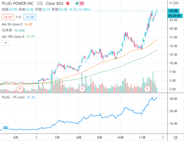The width and height of the screenshot is (184, 141).
Task: Click the 8月 label on the time axis
Action: coord(79,138)
